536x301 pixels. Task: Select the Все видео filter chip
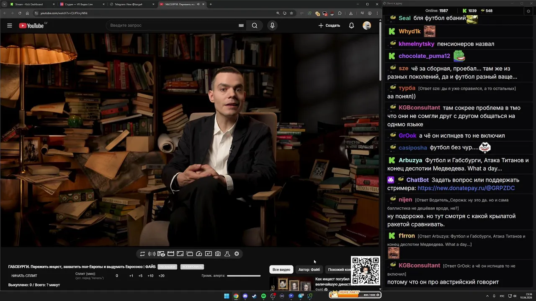click(x=281, y=270)
